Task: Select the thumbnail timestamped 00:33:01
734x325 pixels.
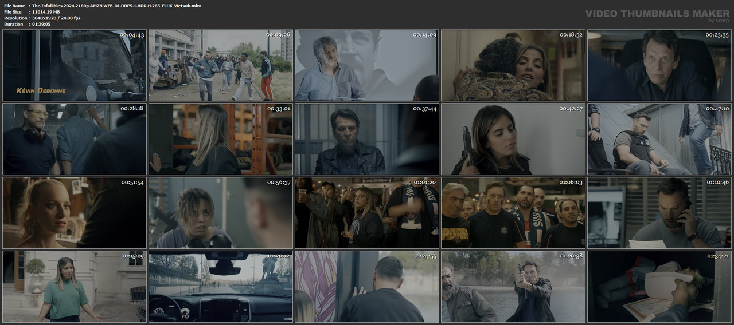Action: pos(221,139)
